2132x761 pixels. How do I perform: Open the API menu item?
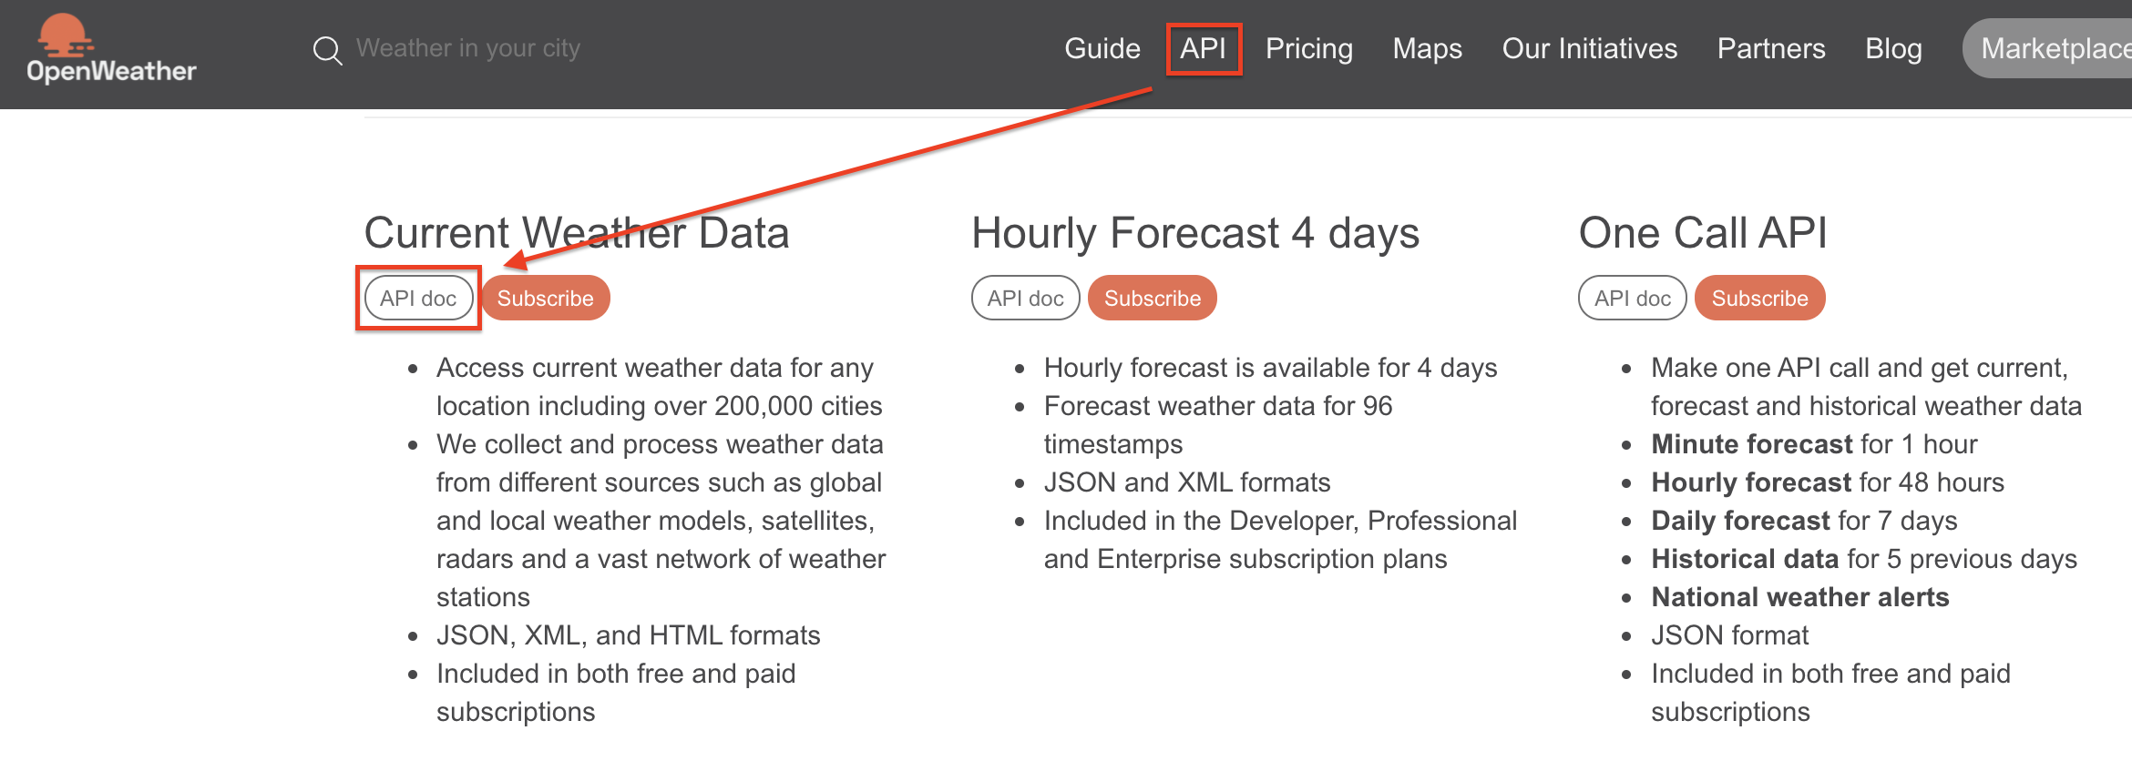click(1203, 48)
